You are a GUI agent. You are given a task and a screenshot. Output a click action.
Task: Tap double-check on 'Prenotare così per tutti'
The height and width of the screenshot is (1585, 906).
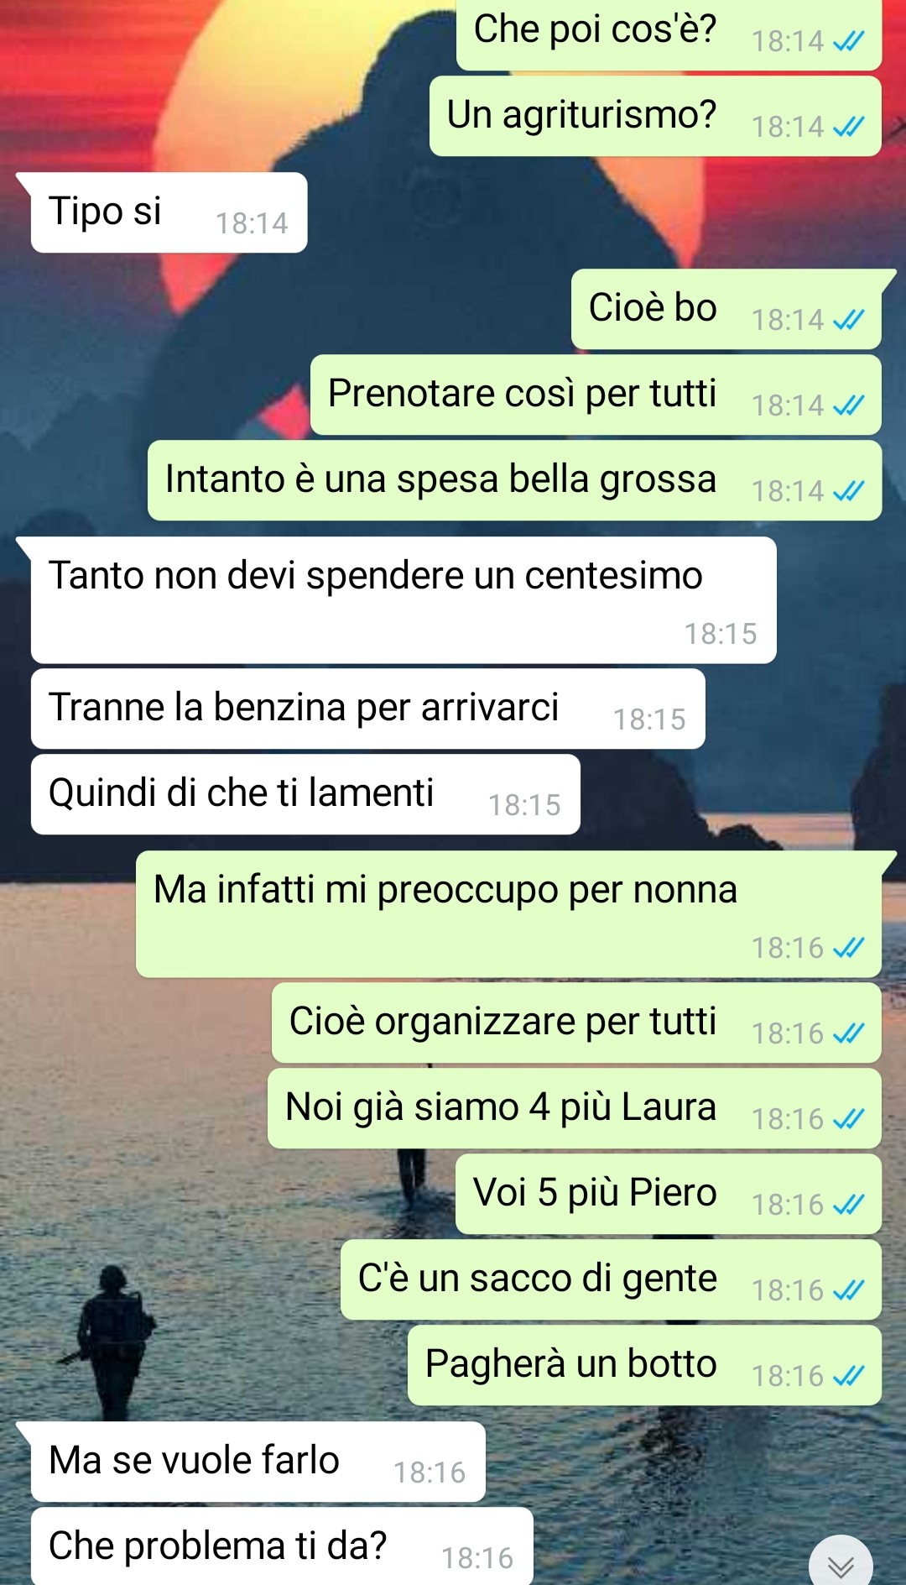coord(848,405)
